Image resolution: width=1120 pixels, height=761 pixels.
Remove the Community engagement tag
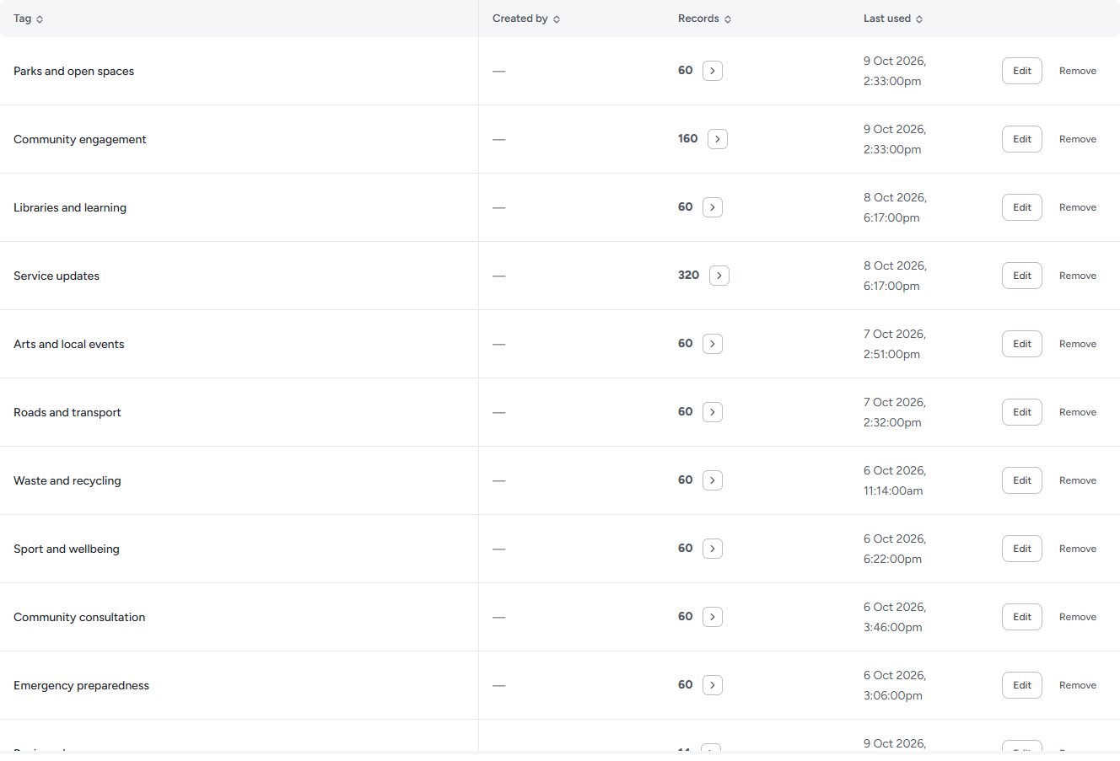coord(1078,139)
